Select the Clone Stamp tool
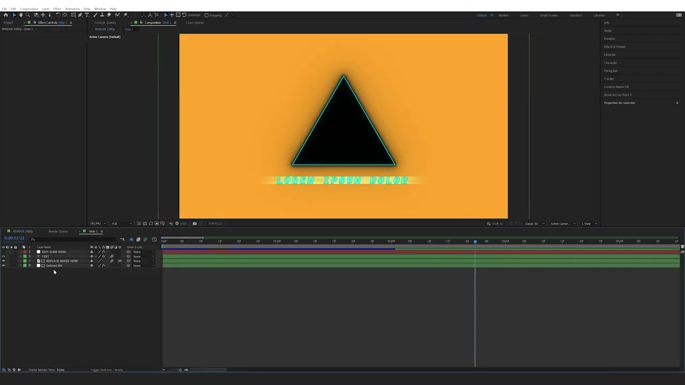Image resolution: width=685 pixels, height=385 pixels. tap(102, 15)
